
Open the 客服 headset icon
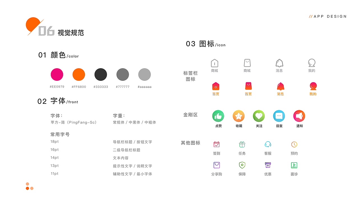268,144
